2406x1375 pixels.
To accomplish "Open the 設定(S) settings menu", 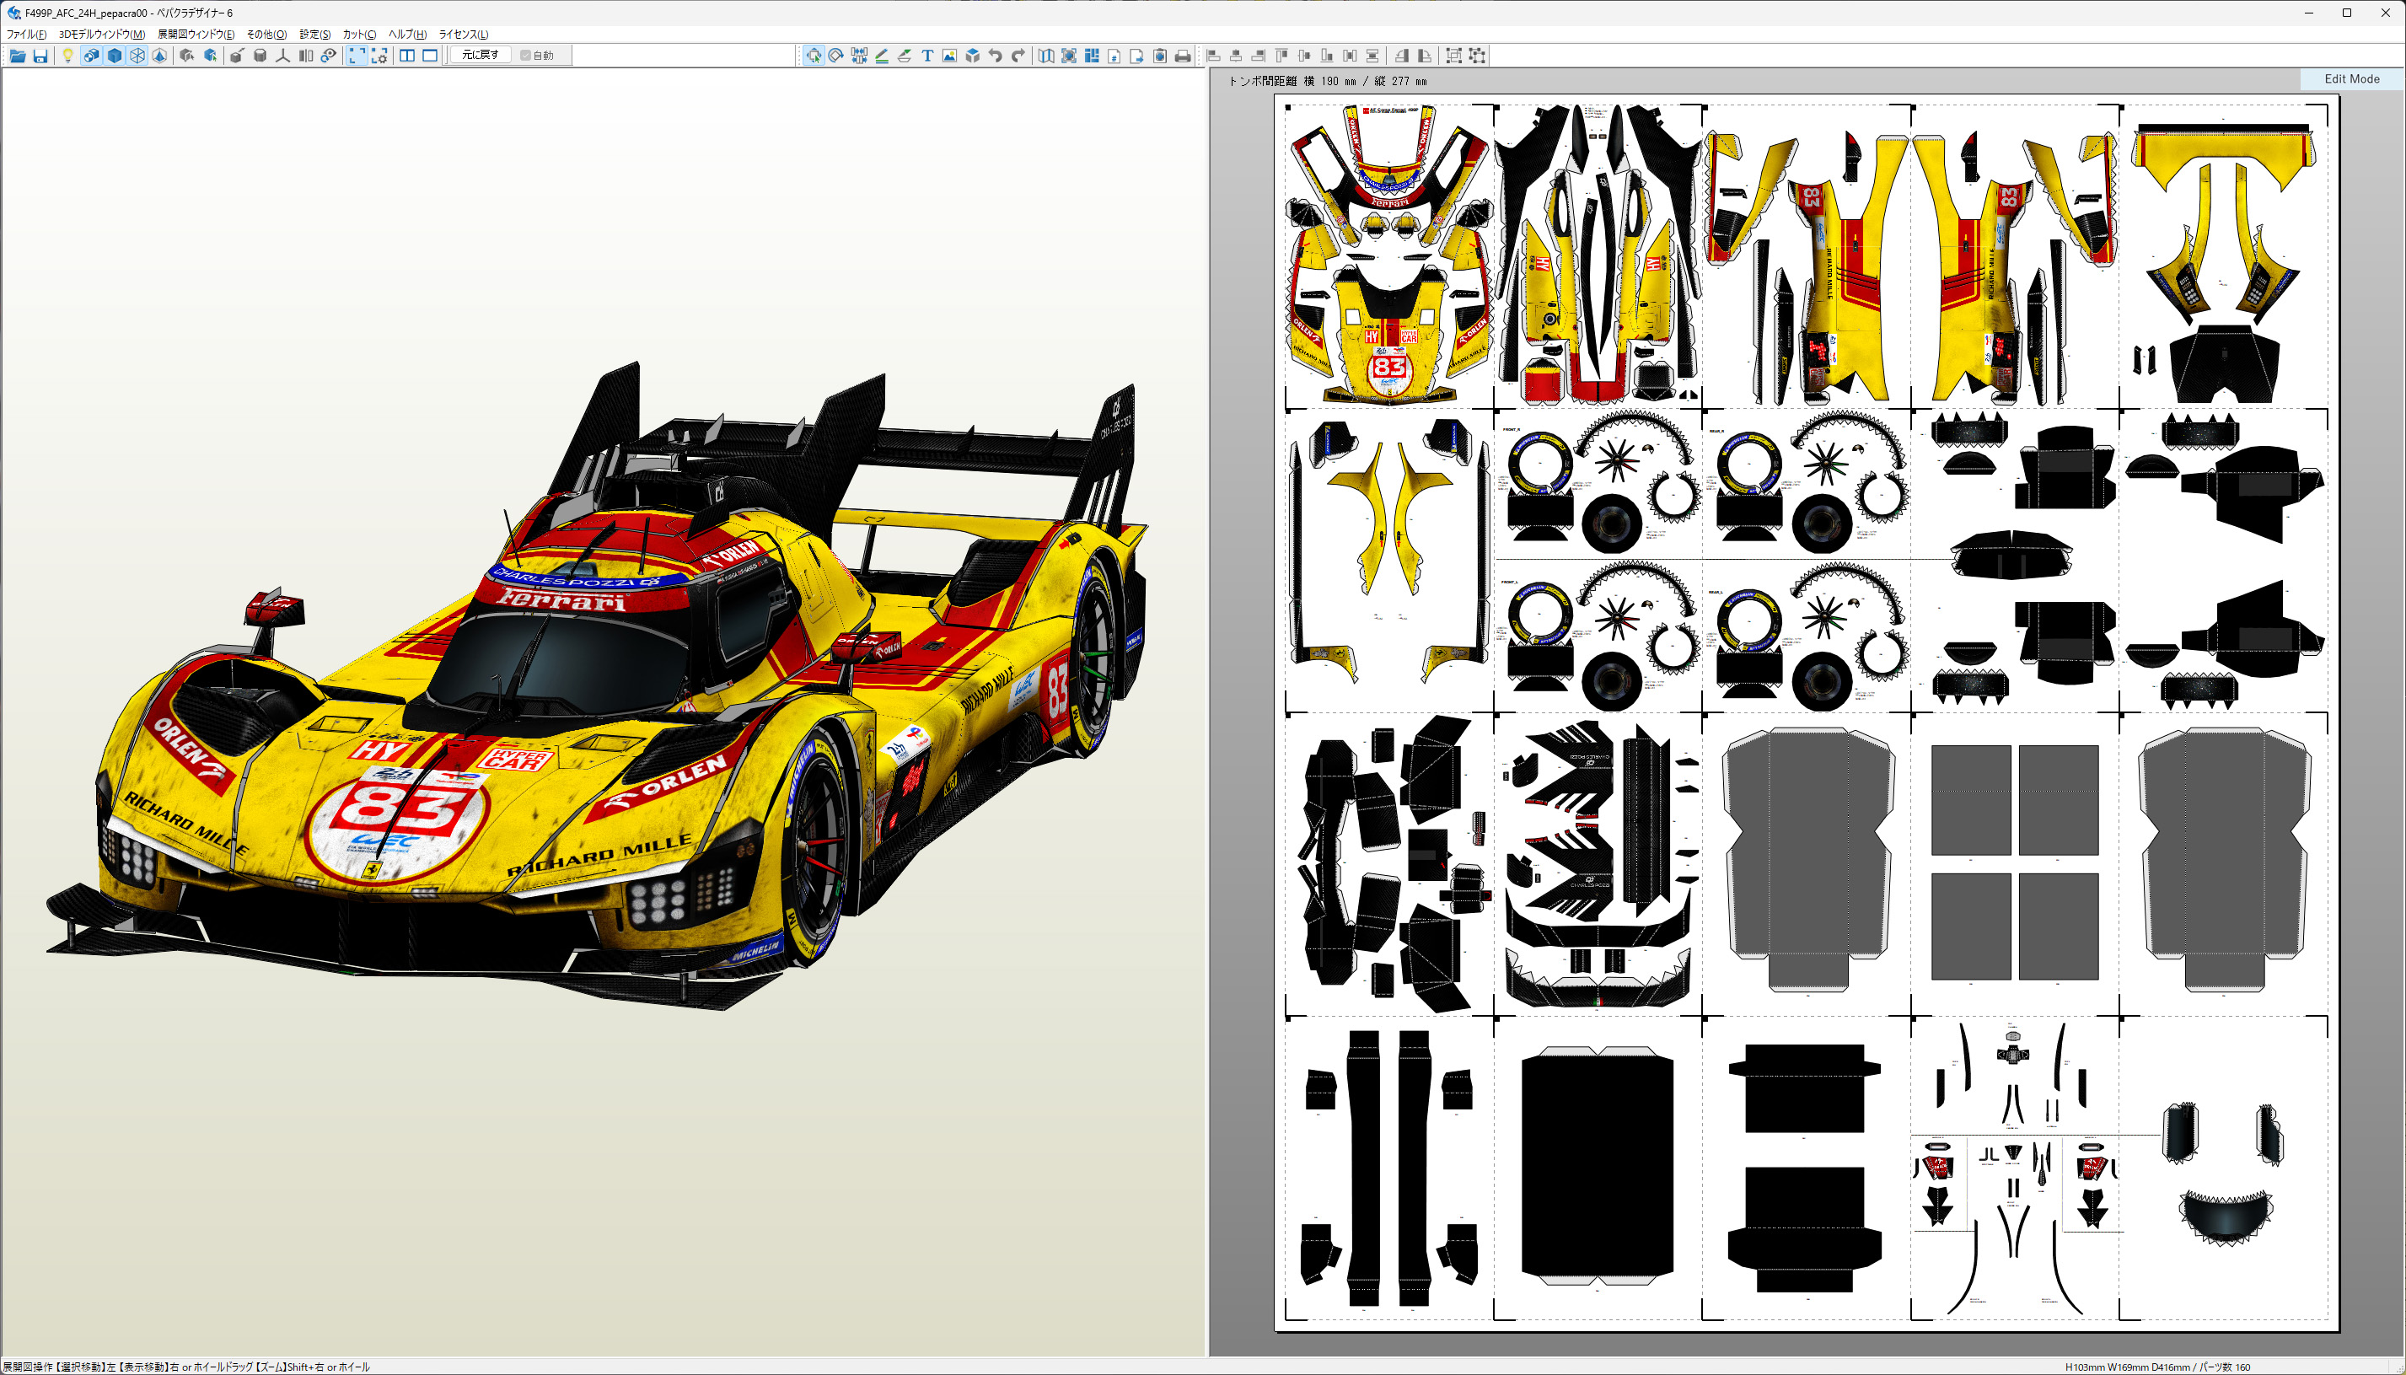I will point(314,34).
